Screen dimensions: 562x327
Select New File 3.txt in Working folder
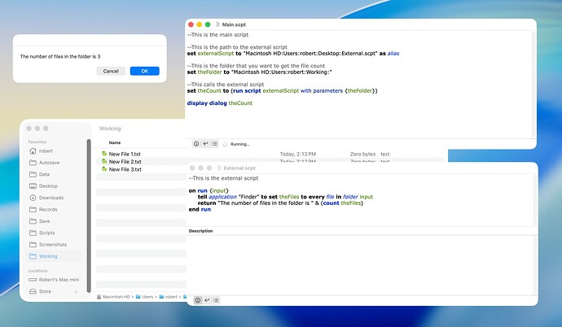click(125, 169)
